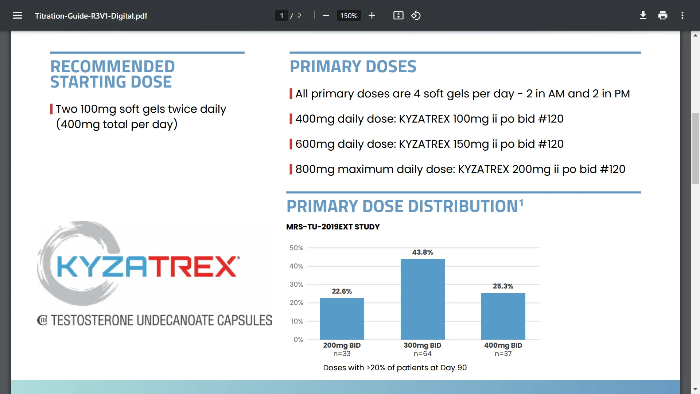This screenshot has width=700, height=394.
Task: Click the scrollbar up arrow
Action: [695, 35]
